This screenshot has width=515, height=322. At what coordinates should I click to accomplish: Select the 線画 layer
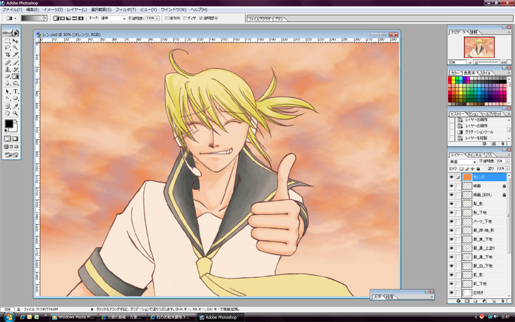click(477, 185)
